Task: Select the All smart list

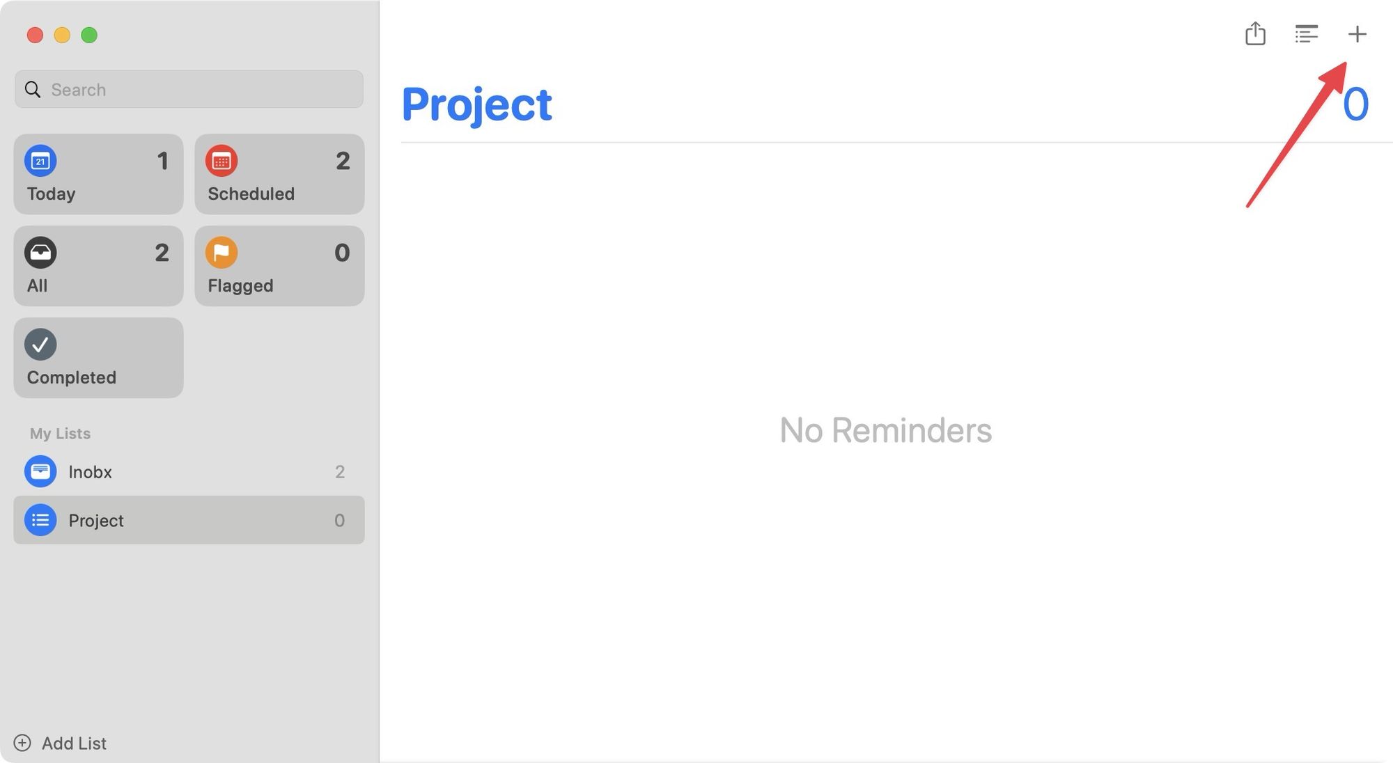Action: (98, 266)
